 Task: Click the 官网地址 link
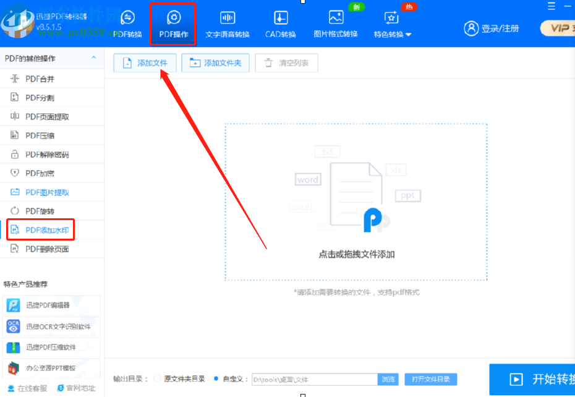[76, 388]
